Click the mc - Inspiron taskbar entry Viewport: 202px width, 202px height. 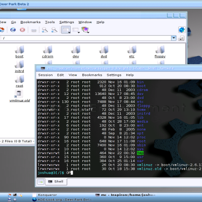[x=125, y=195]
